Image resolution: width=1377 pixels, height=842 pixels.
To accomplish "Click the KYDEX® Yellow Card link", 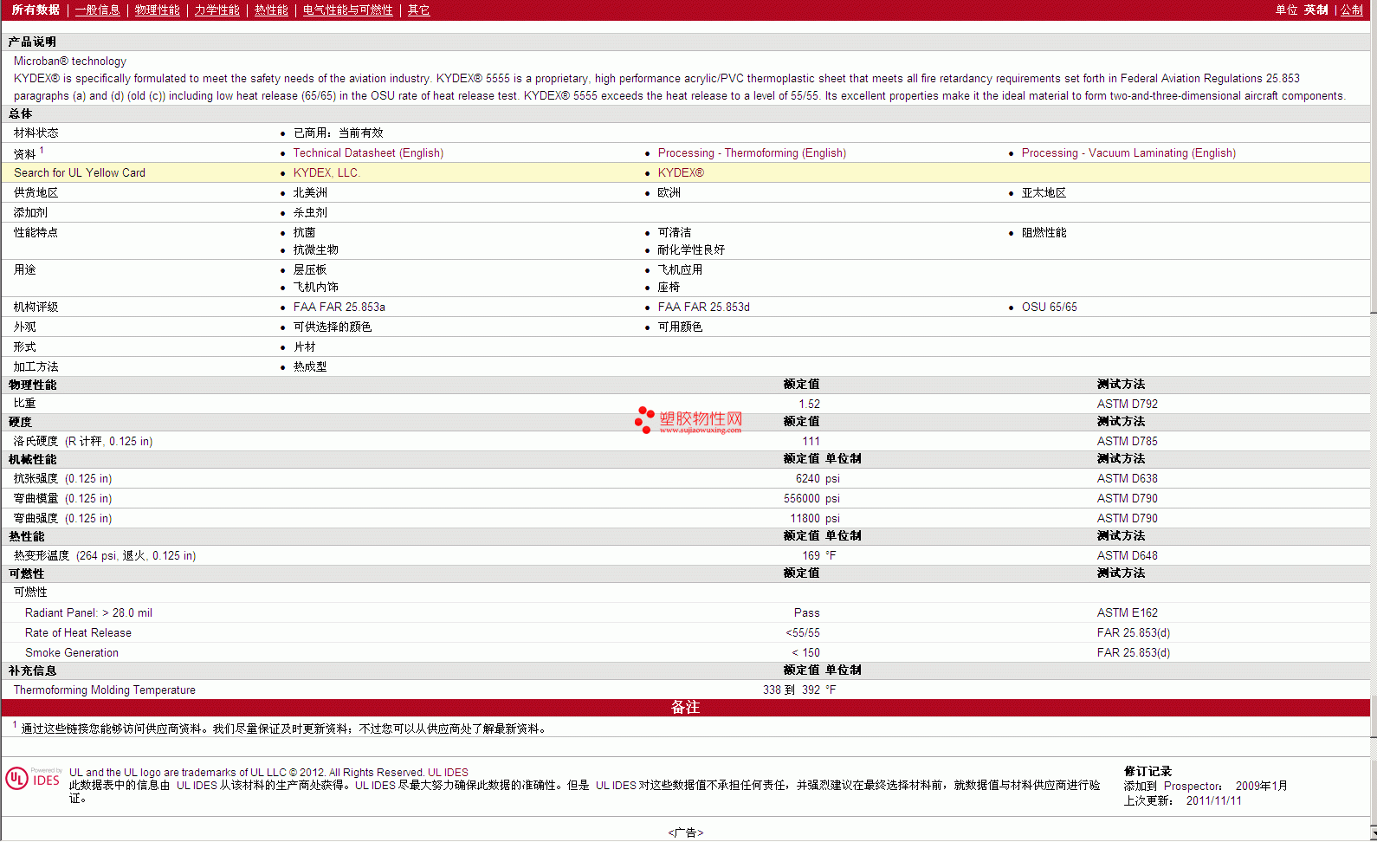I will [681, 172].
